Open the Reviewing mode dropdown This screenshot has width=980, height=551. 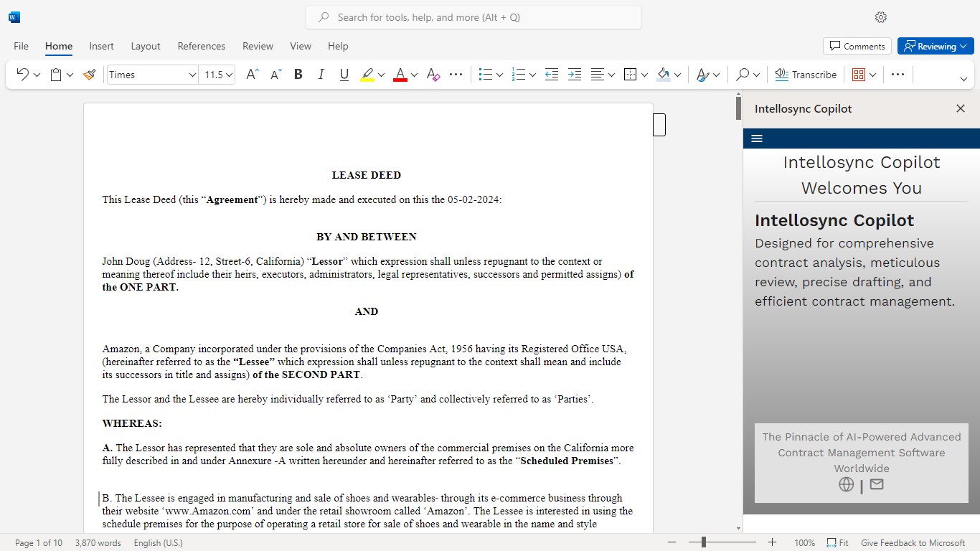pyautogui.click(x=935, y=46)
